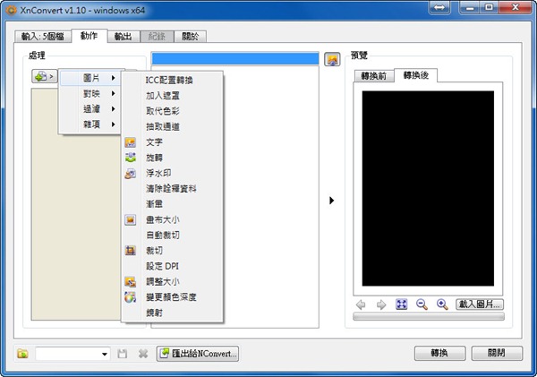Viewport: 537px width, 377px height.
Task: Click the preview image icon beside blue bar
Action: [332, 59]
